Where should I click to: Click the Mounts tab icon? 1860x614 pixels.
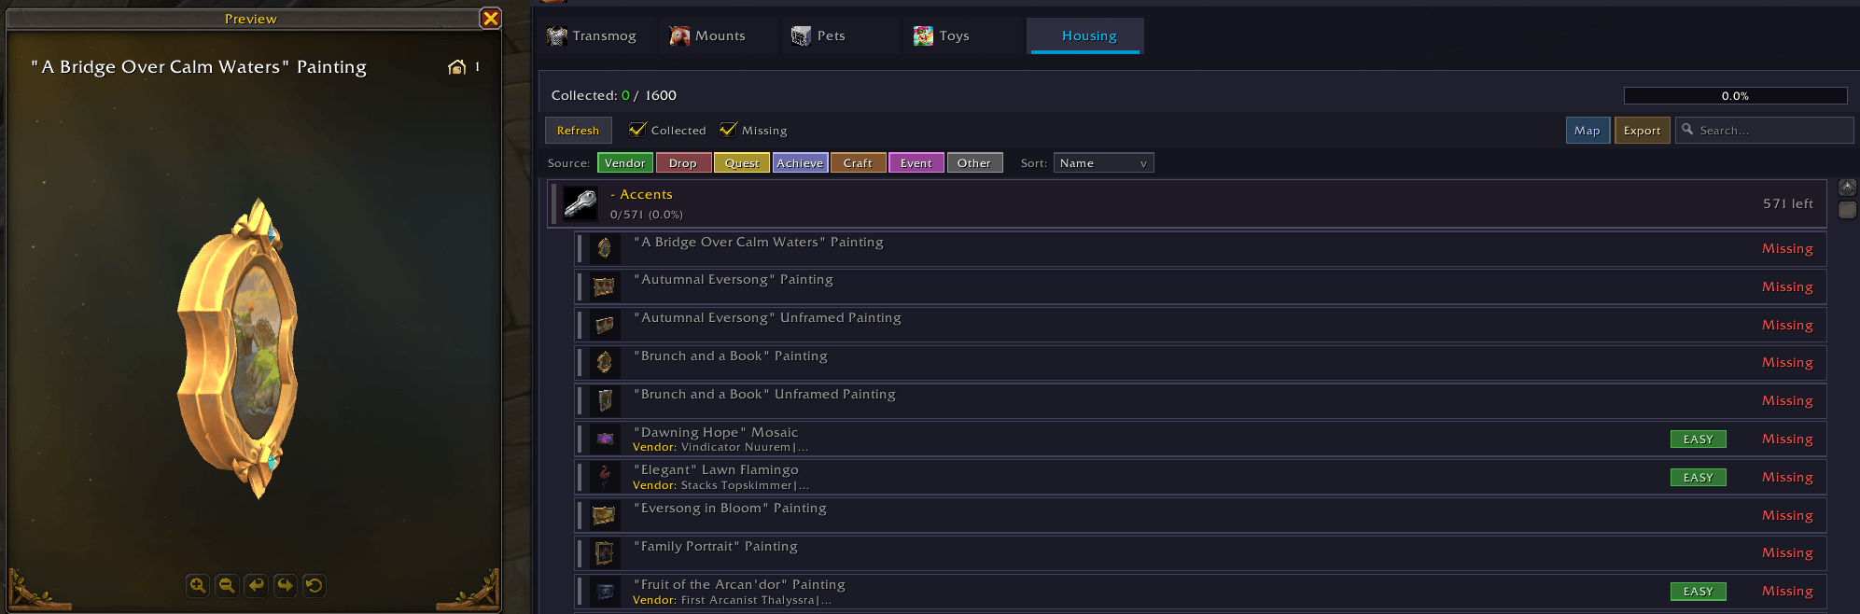pos(679,36)
